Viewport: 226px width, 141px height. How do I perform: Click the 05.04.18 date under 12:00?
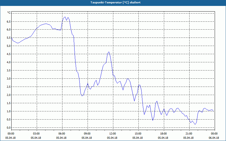tap(112, 138)
